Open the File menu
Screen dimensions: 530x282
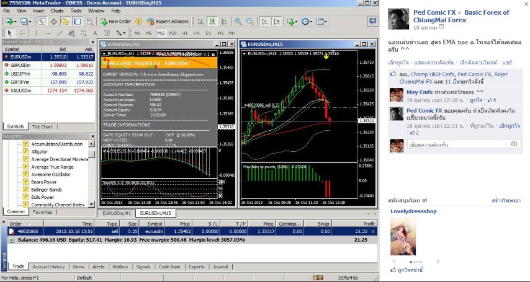pyautogui.click(x=7, y=11)
